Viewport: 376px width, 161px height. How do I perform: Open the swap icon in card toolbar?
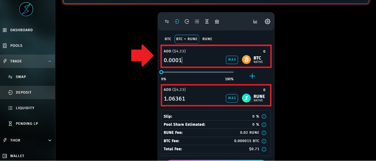(167, 21)
